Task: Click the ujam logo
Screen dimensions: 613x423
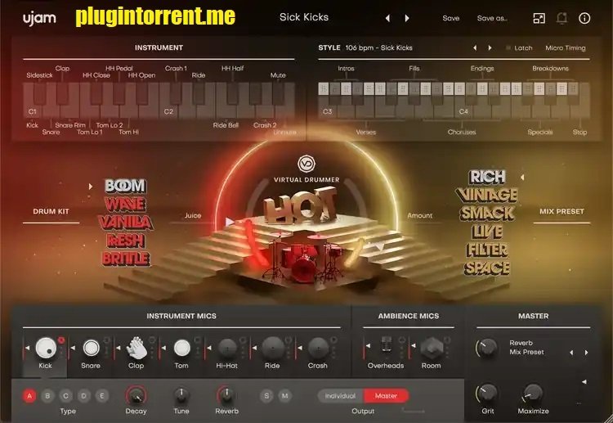Action: tap(39, 18)
